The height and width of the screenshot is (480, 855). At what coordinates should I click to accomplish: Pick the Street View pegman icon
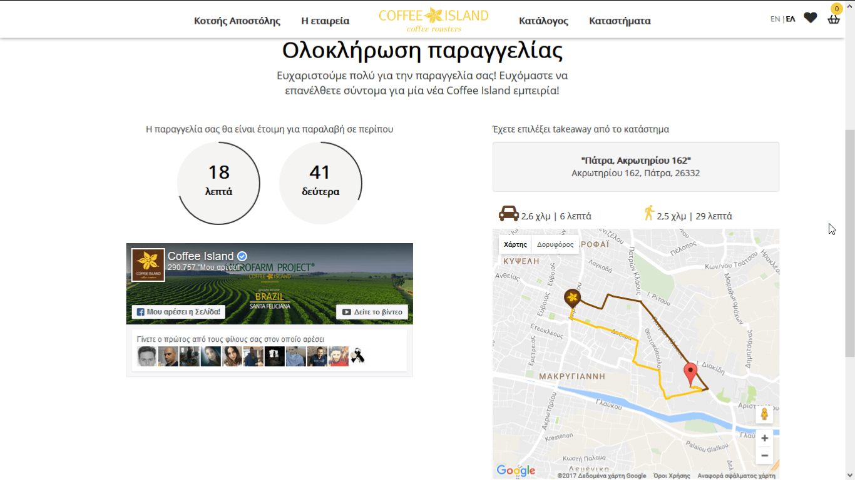click(764, 414)
